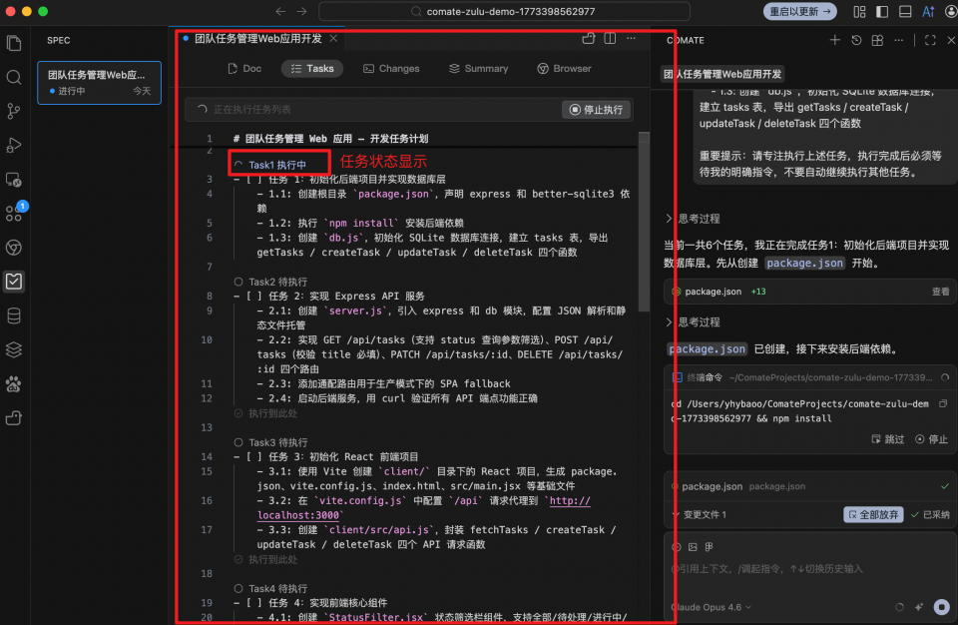Open the stacked layers icon in sidebar
The image size is (958, 625).
(13, 349)
